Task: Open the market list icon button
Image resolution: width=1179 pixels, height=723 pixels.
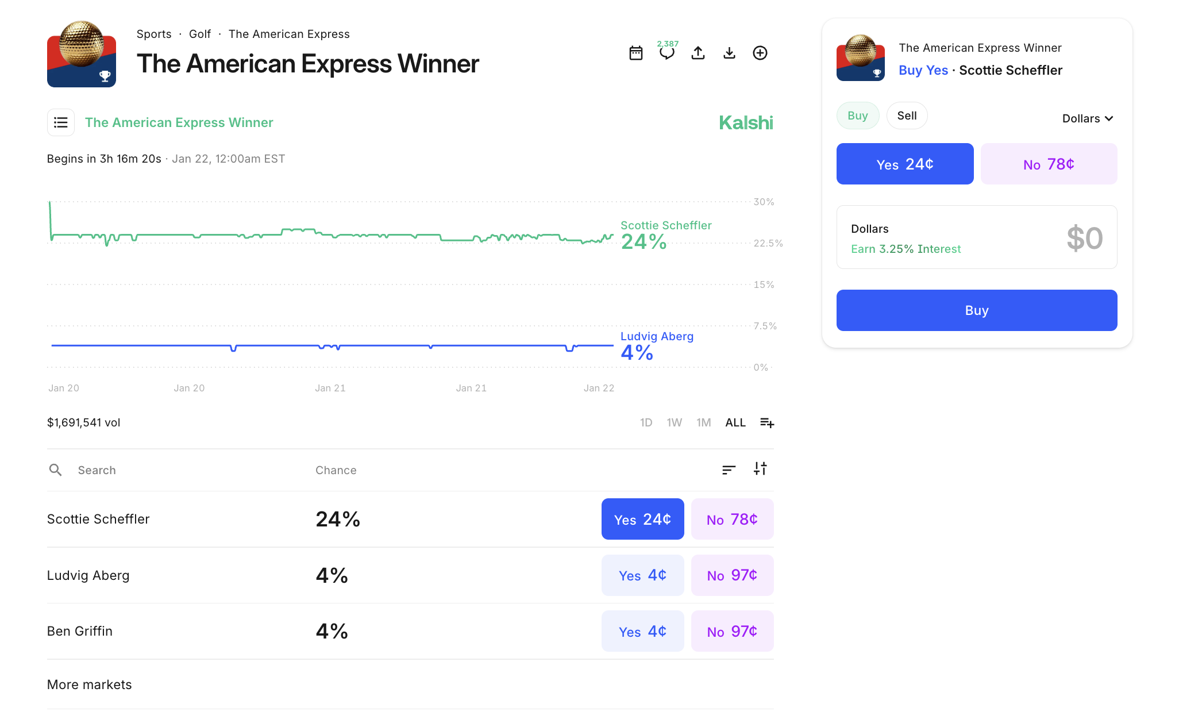Action: [x=61, y=122]
